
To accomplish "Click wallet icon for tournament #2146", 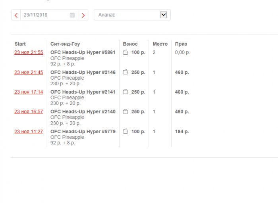I will (125, 72).
